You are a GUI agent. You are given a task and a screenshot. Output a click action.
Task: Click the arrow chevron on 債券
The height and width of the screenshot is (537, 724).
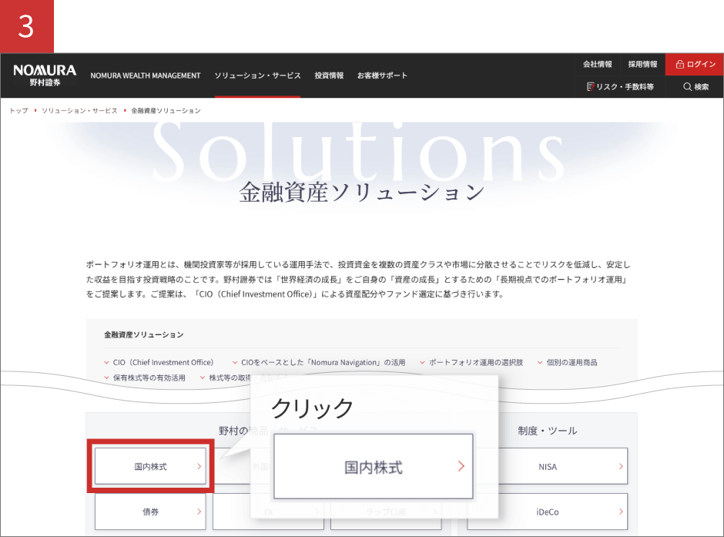199,512
